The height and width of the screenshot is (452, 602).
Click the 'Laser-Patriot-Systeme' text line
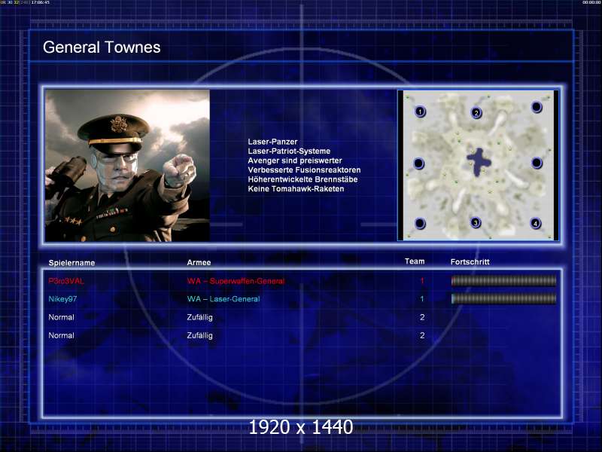pyautogui.click(x=289, y=151)
